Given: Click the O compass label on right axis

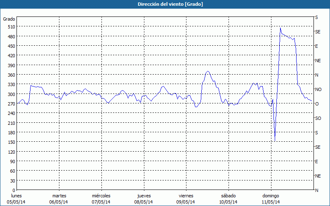Looking at the screenshot, I should 317,104.
